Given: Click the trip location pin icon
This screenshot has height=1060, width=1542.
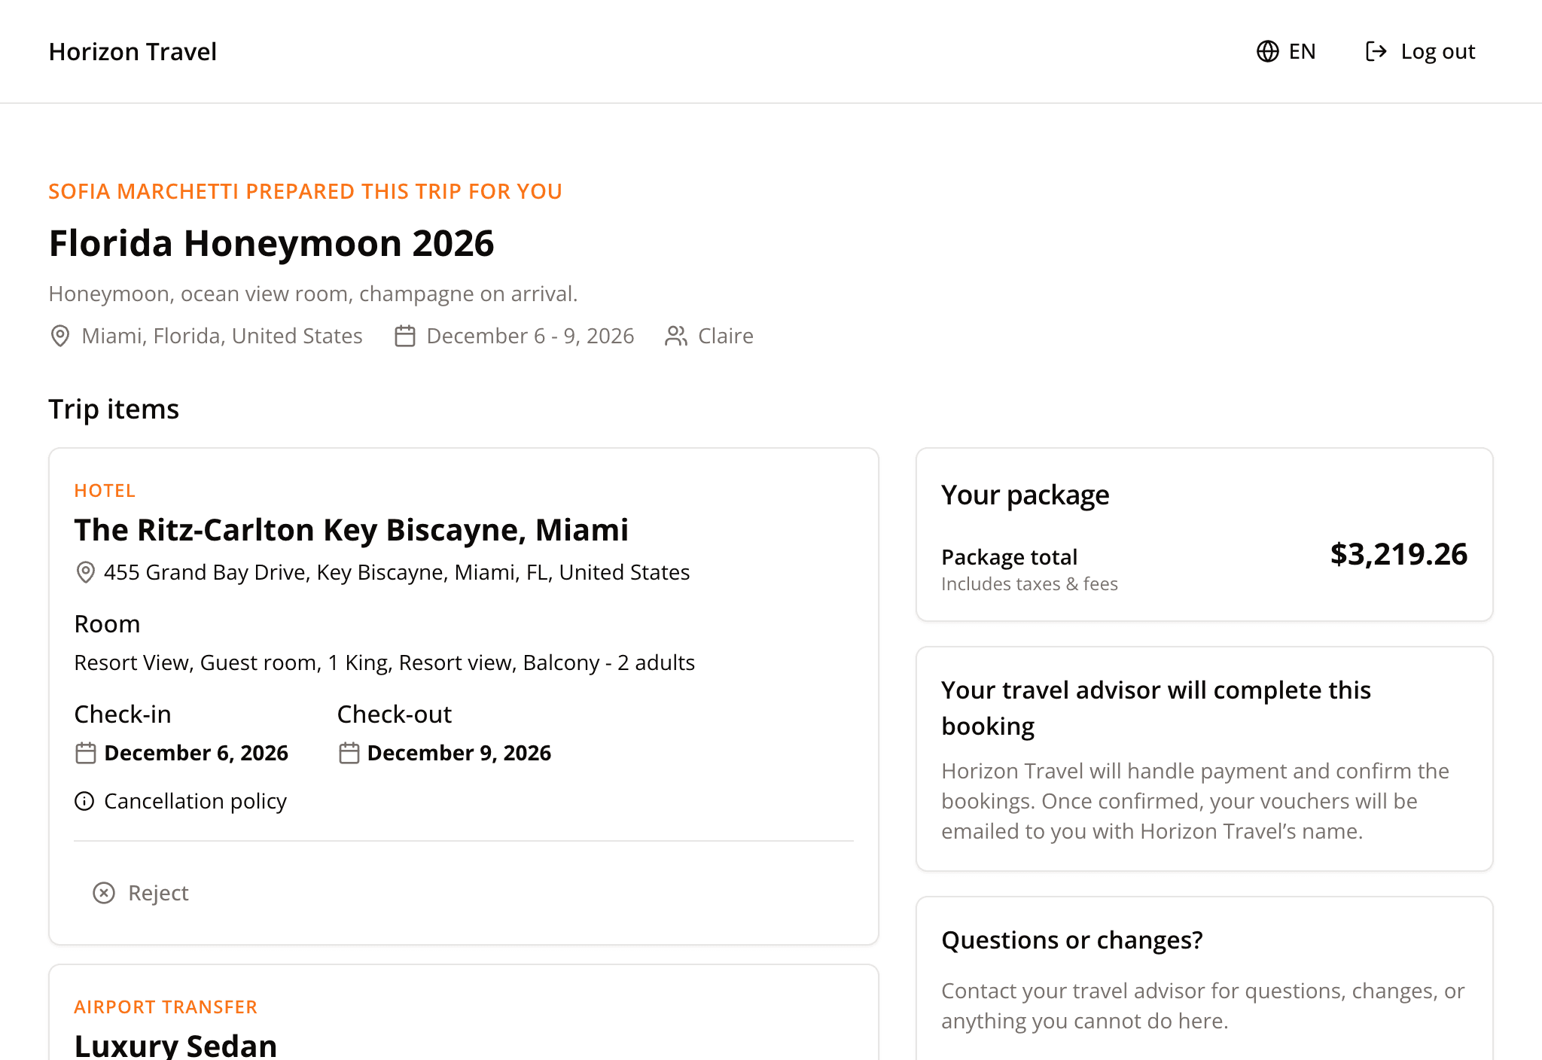Looking at the screenshot, I should [60, 336].
